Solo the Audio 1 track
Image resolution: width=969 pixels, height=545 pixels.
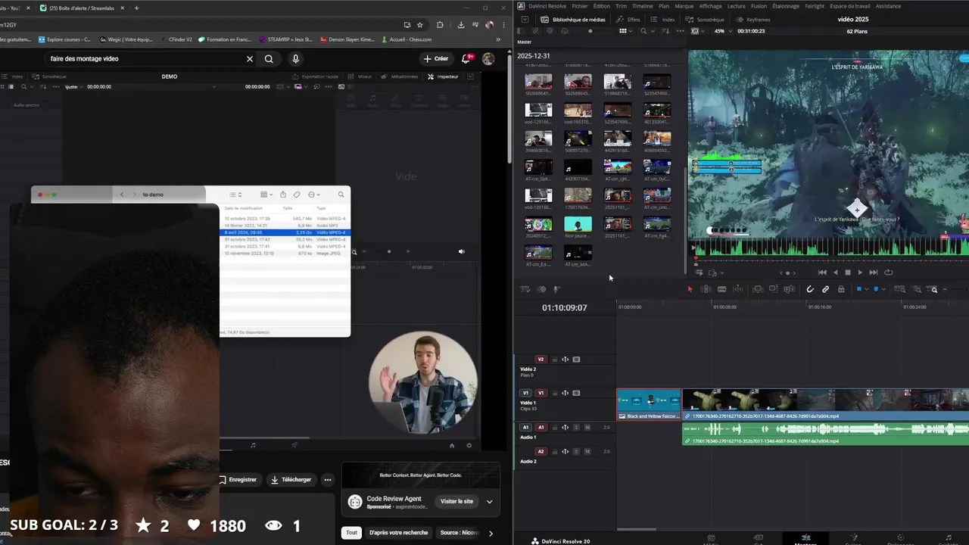[576, 428]
